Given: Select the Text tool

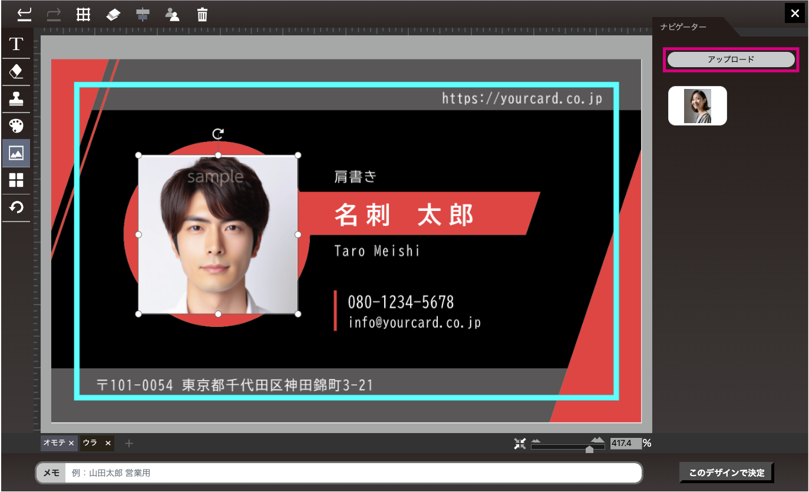Looking at the screenshot, I should click(16, 44).
